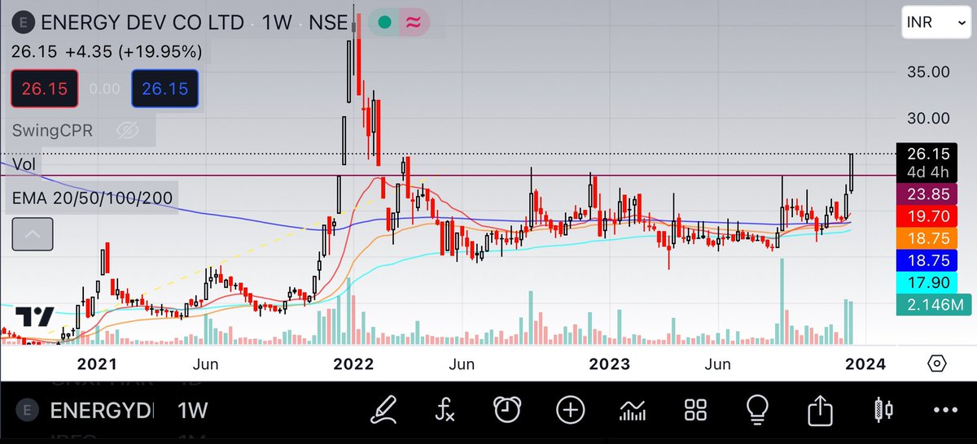Open the drawing tools pencil icon
The width and height of the screenshot is (977, 444).
click(x=383, y=409)
